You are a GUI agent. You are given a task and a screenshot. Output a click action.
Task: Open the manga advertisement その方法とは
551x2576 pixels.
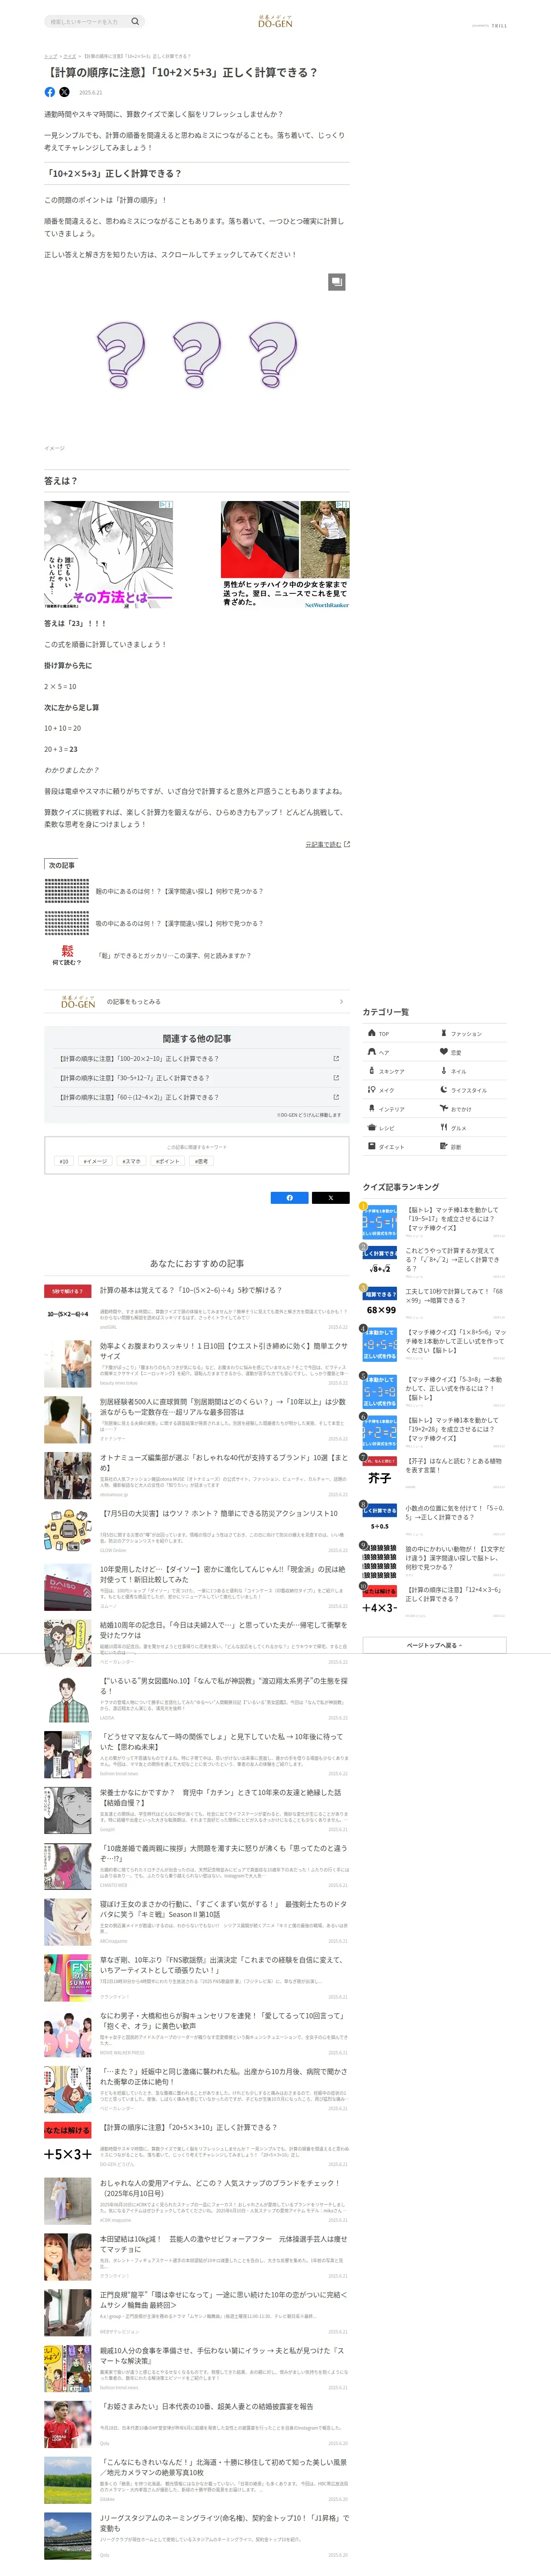tap(109, 555)
